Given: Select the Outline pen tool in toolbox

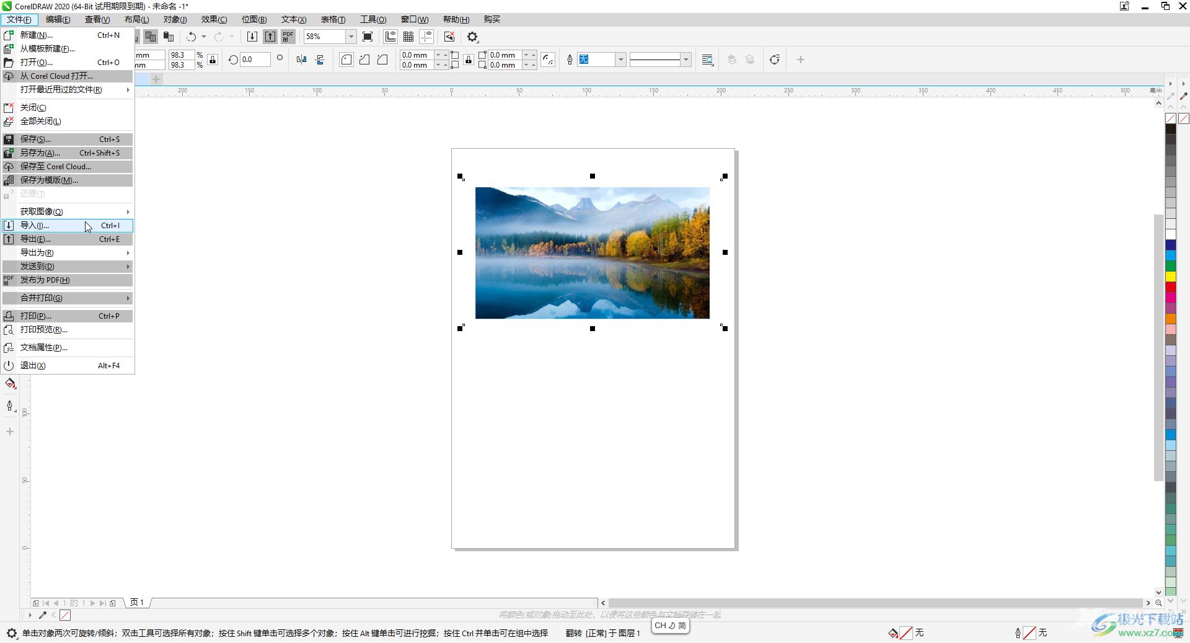Looking at the screenshot, I should pos(10,406).
